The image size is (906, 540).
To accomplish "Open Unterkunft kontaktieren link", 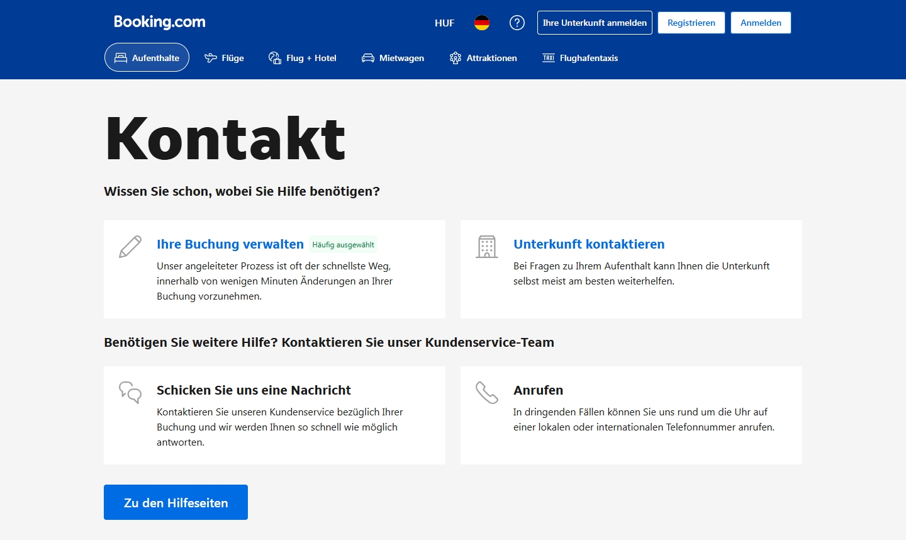I will (x=589, y=244).
